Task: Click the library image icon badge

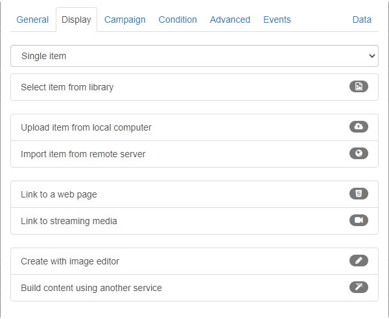Action: (x=359, y=86)
